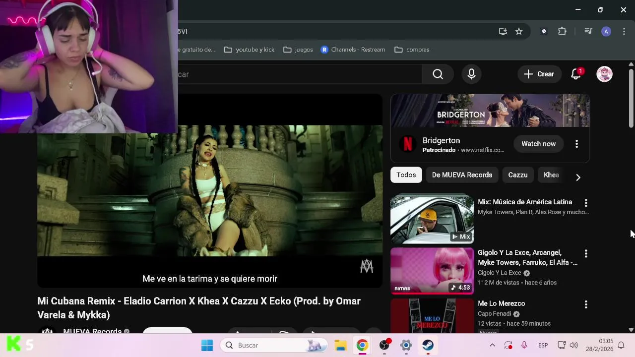The height and width of the screenshot is (357, 635).
Task: Click the 'Crear' button
Action: click(x=539, y=74)
